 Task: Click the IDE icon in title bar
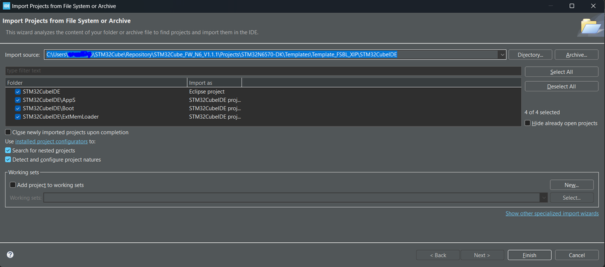coord(6,5)
